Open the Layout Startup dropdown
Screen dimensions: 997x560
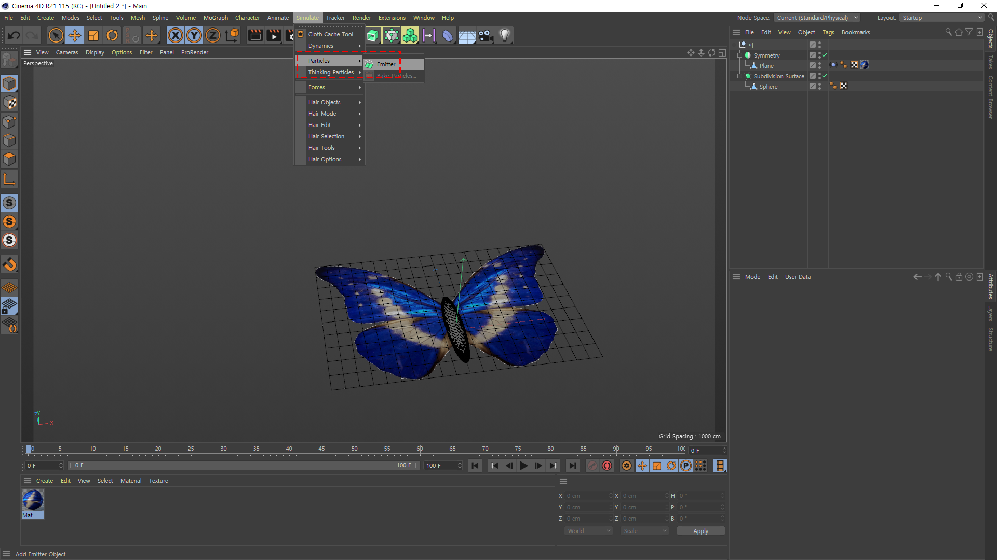tap(942, 18)
